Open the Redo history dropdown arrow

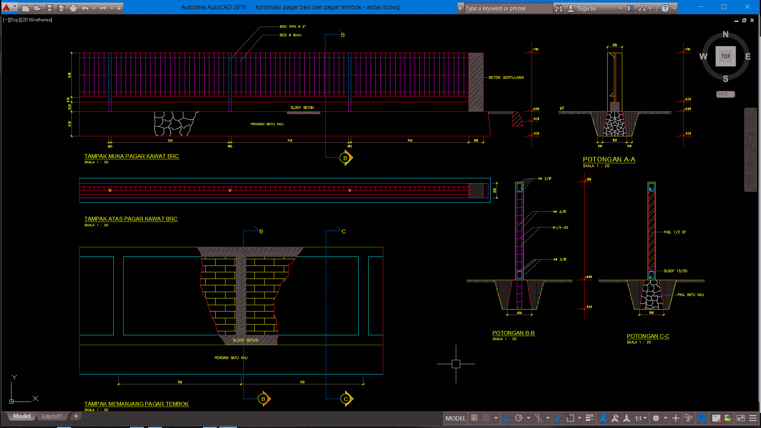pyautogui.click(x=112, y=8)
